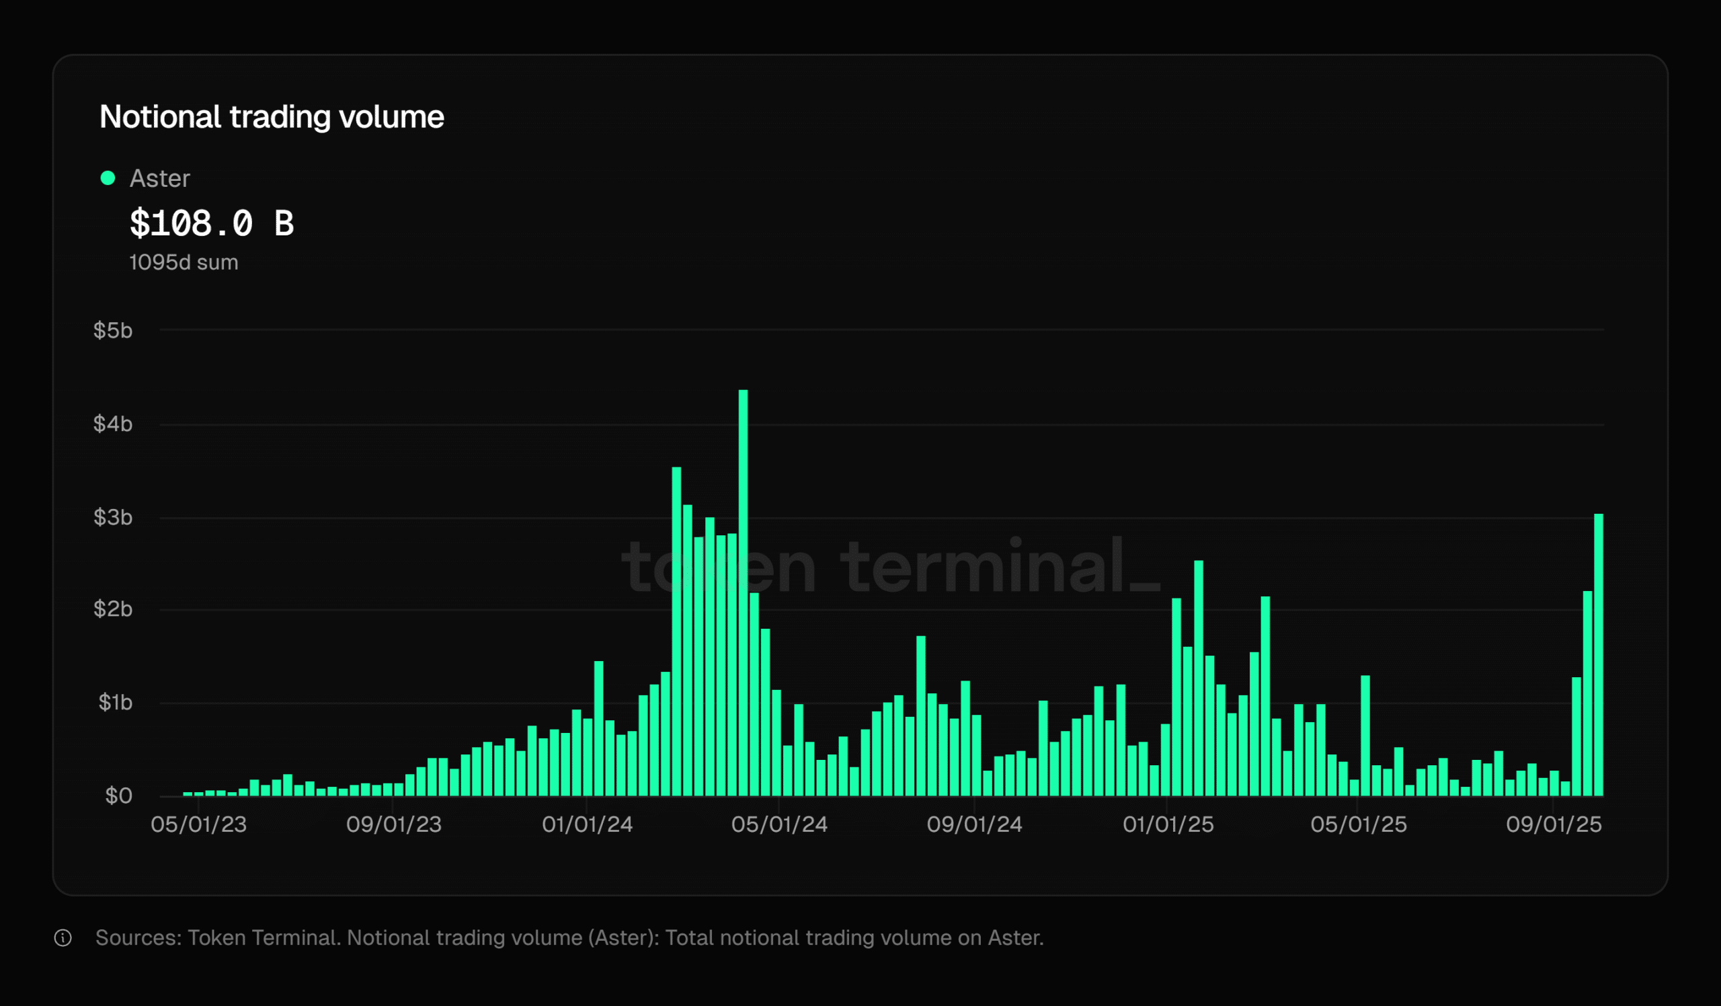The height and width of the screenshot is (1006, 1721).
Task: Click the $3b y-axis label
Action: point(113,518)
